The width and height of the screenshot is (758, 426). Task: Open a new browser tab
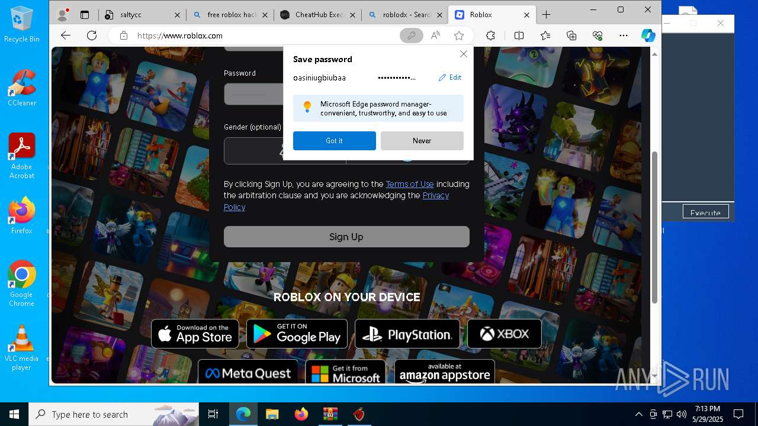546,15
